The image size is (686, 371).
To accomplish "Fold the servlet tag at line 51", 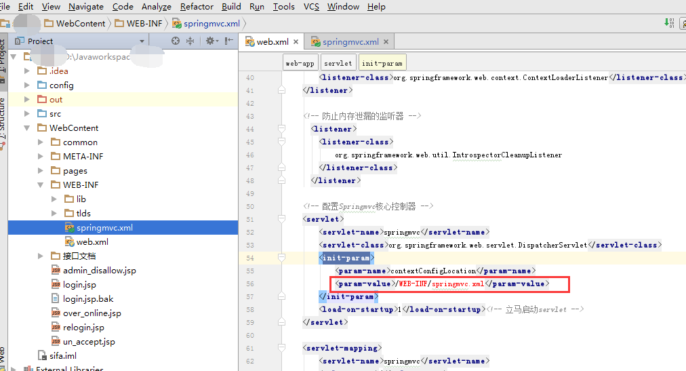I will point(281,219).
